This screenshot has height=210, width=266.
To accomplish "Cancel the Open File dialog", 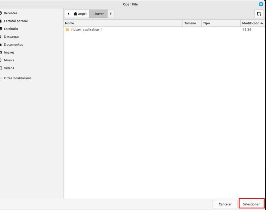I will (225, 204).
